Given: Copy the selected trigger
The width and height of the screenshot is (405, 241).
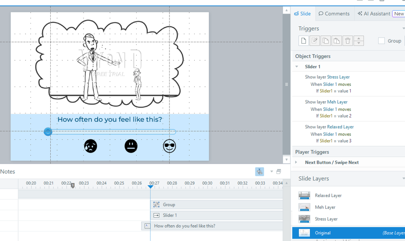Looking at the screenshot, I should [x=326, y=41].
